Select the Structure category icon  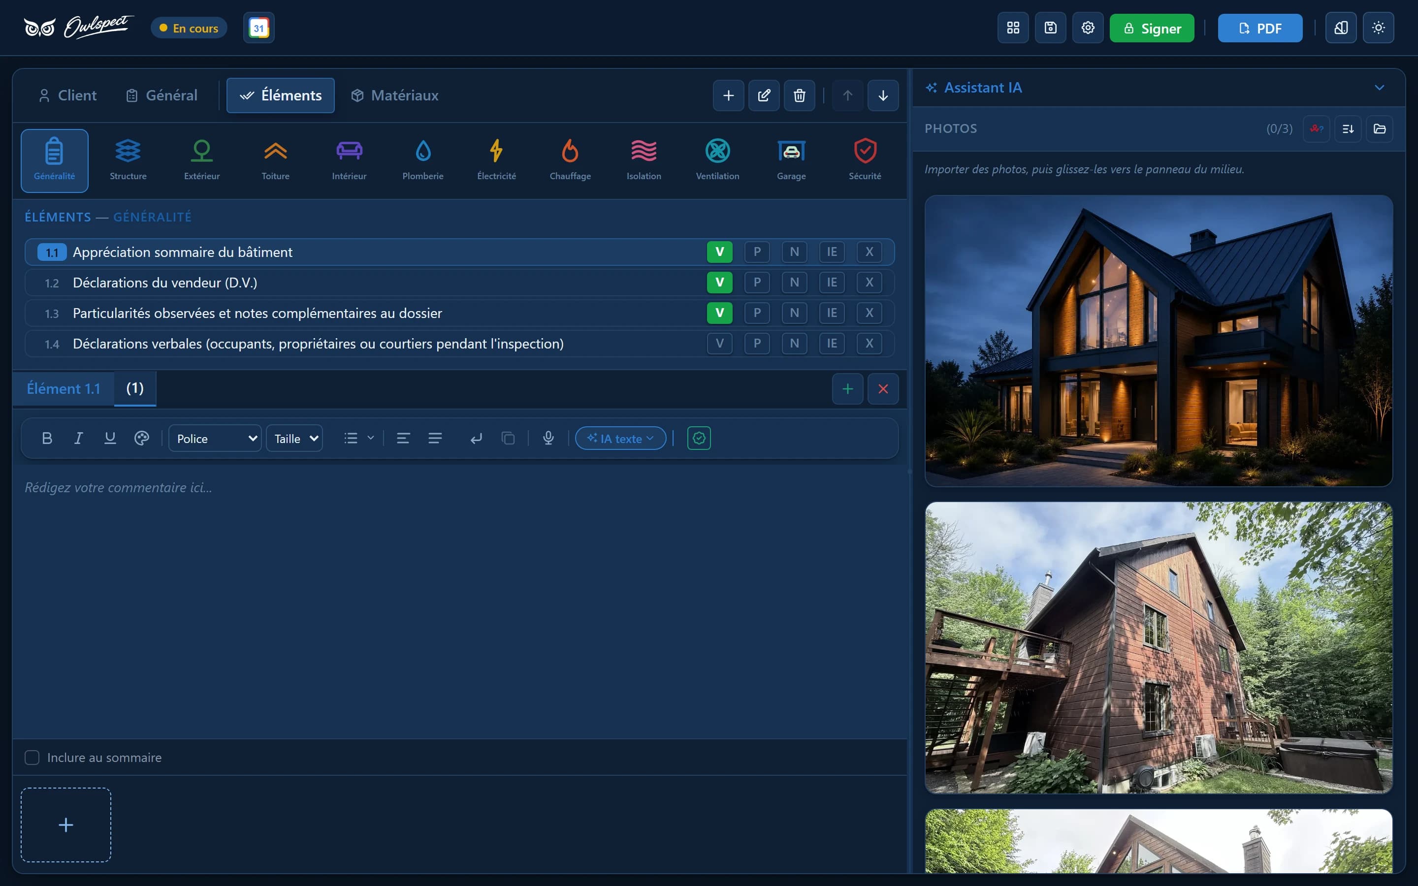[x=129, y=160]
